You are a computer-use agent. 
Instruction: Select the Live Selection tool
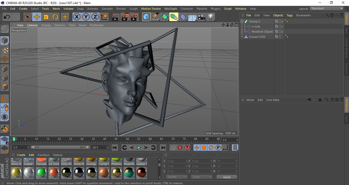pos(28,17)
